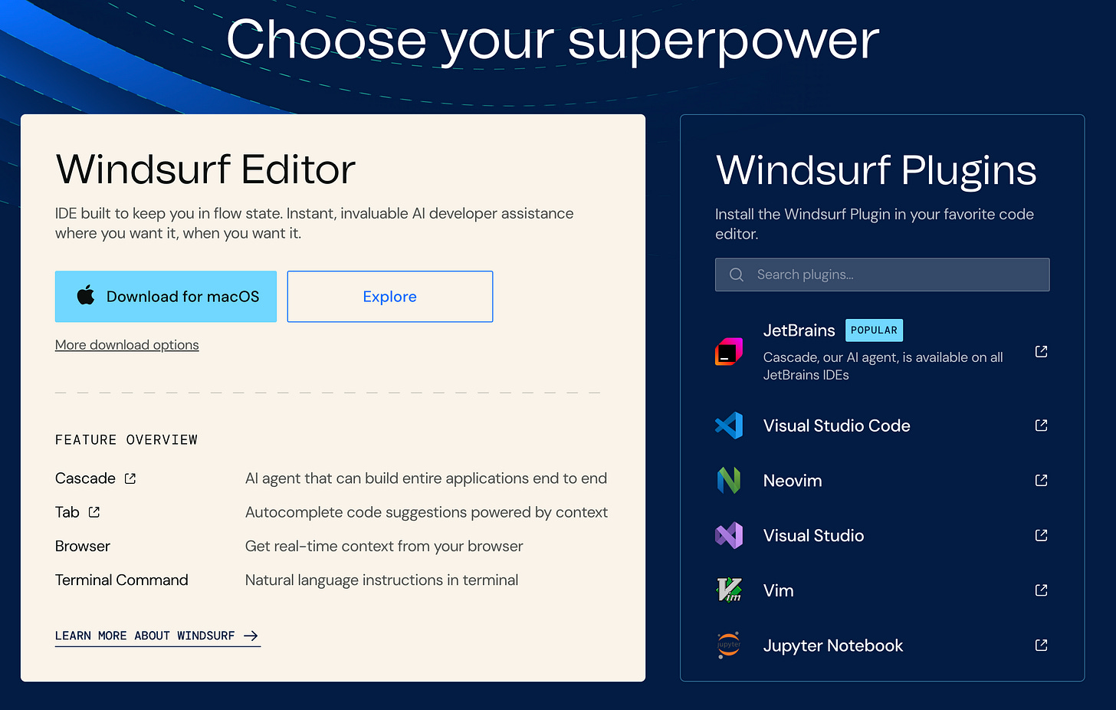Screen dimensions: 1116x710
Task: Click the Windsurf Plugins heading
Action: click(876, 170)
